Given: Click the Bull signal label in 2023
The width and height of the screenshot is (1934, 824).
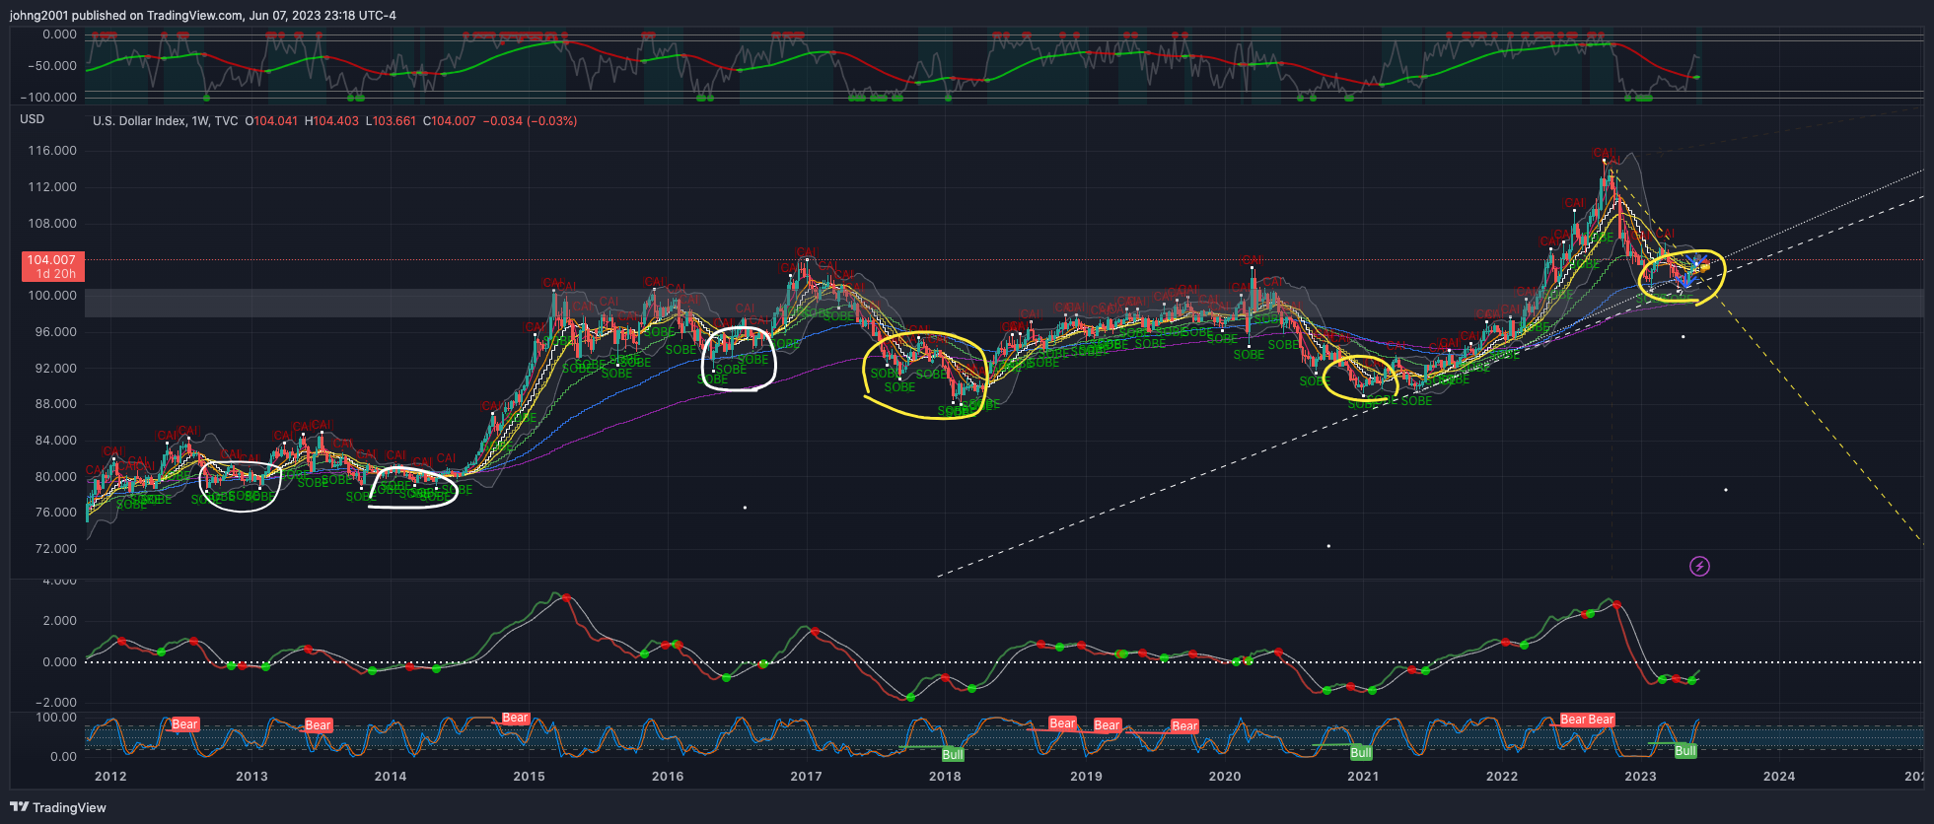Looking at the screenshot, I should pyautogui.click(x=1685, y=751).
